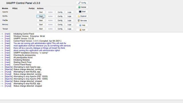The height and width of the screenshot is (103, 183).
Task: Click the MySQL Admin button
Action: 50,16
